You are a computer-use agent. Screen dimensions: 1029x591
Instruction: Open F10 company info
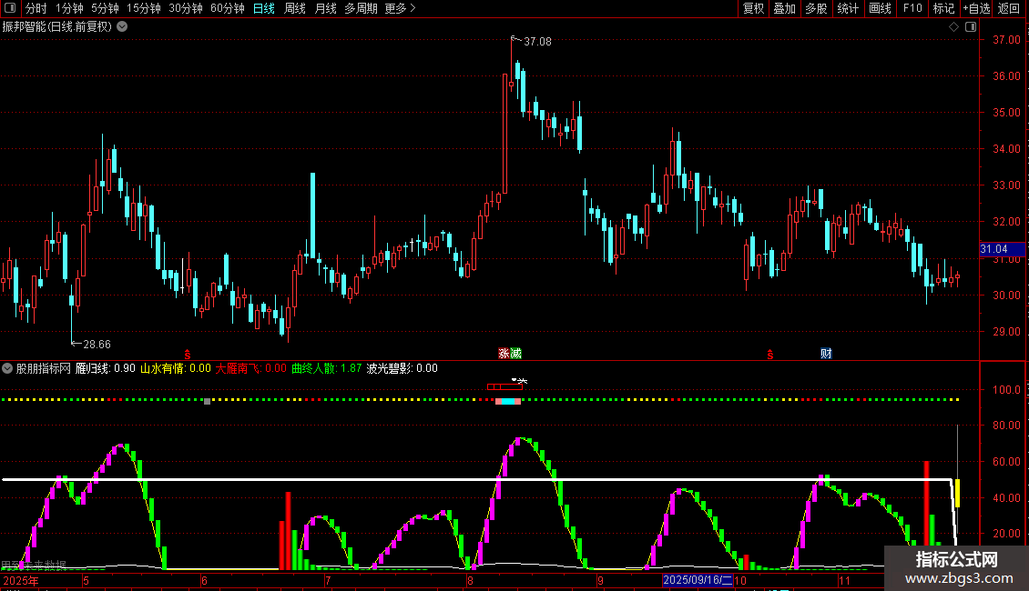tap(912, 8)
